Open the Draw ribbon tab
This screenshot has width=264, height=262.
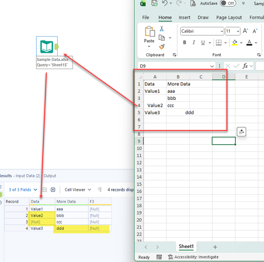point(203,17)
